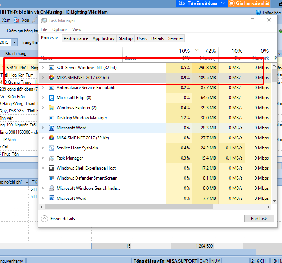Open the Options menu
282x263 pixels.
click(59, 29)
